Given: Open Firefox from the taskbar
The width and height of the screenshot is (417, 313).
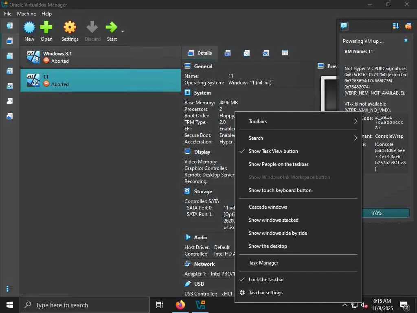Looking at the screenshot, I should click(x=180, y=305).
